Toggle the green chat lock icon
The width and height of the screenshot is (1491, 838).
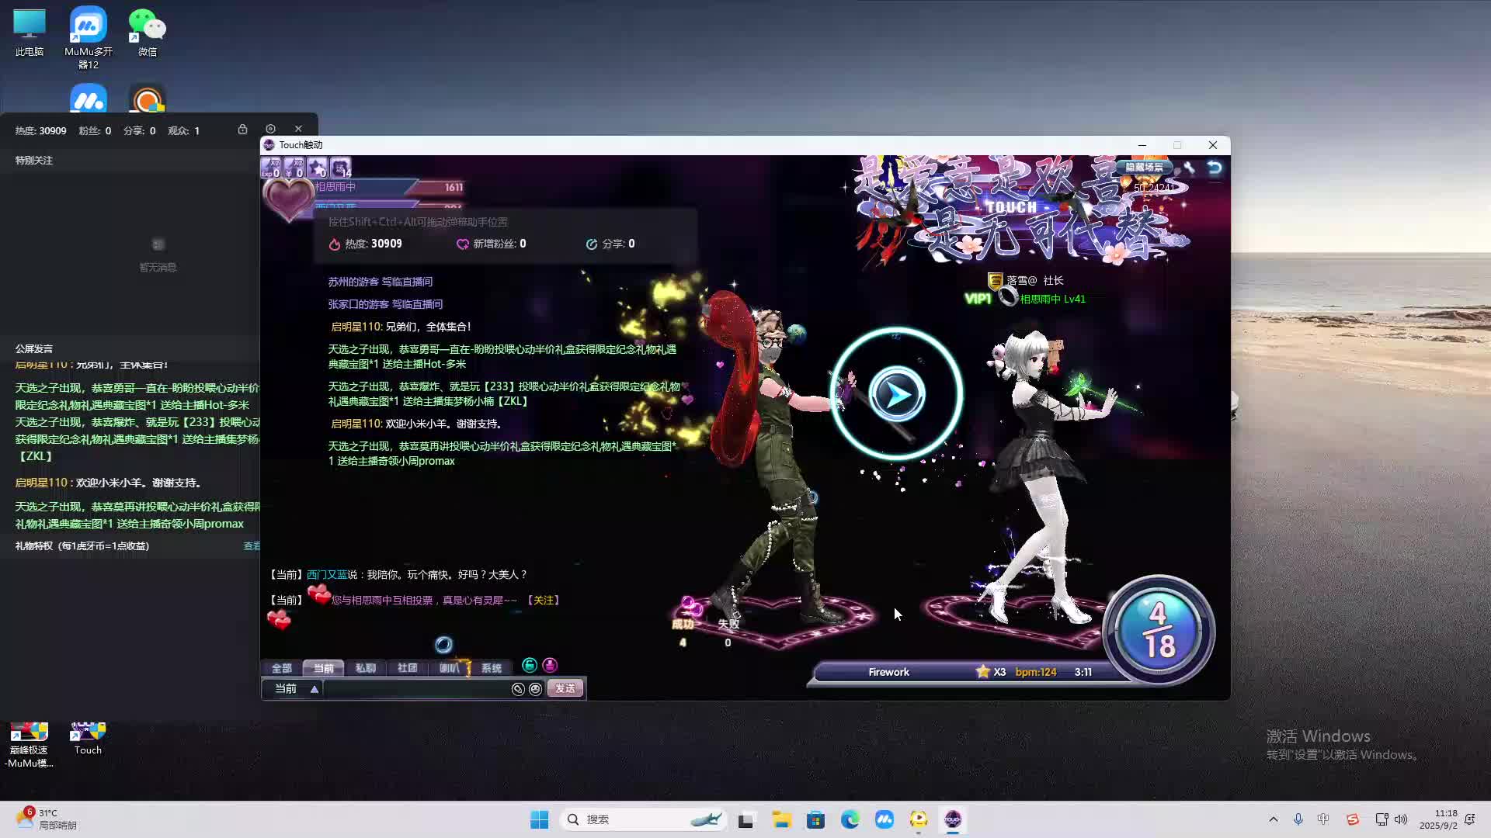(530, 665)
